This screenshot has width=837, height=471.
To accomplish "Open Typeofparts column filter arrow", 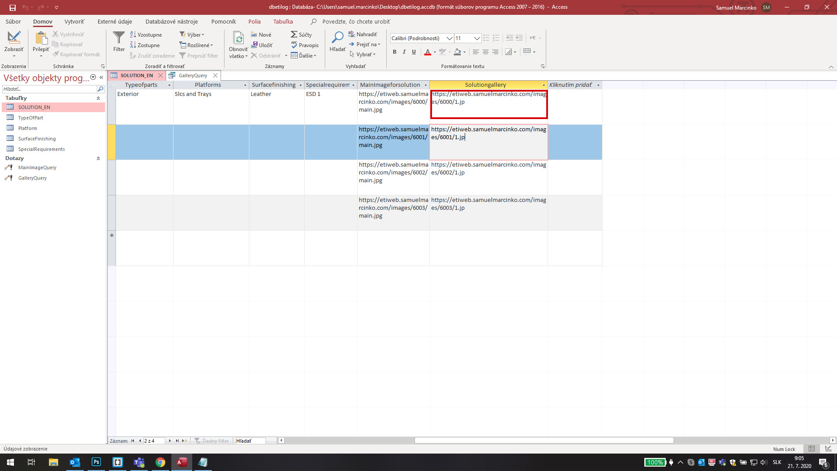I will (169, 85).
